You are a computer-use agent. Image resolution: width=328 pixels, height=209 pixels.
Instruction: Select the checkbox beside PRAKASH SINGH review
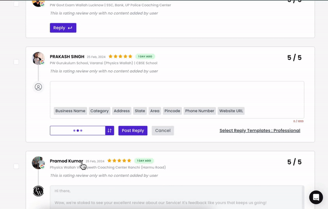point(16,62)
